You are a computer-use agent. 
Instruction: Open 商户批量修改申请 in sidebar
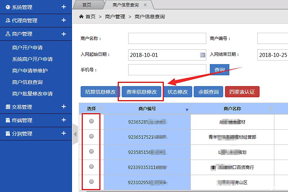click(x=32, y=94)
